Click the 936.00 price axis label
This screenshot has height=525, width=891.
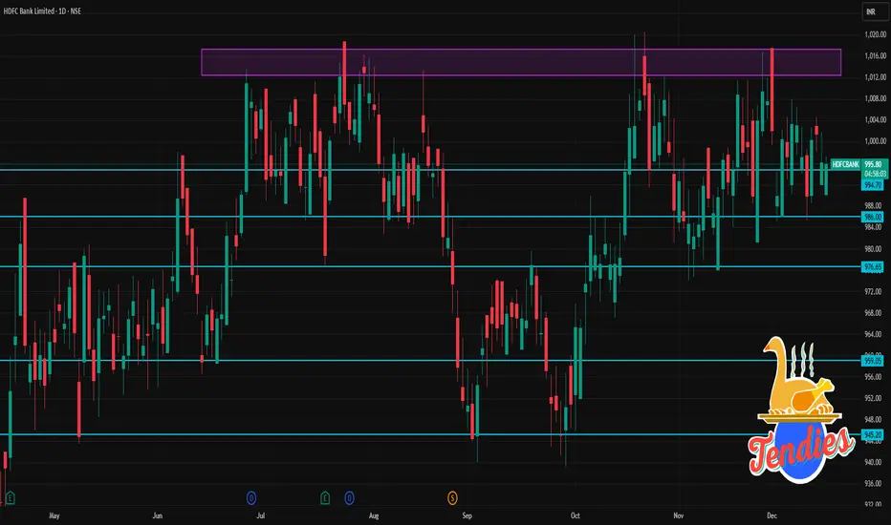pos(873,484)
